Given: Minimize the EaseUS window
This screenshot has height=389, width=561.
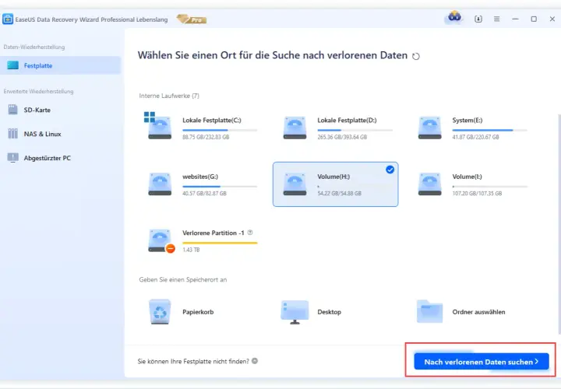Looking at the screenshot, I should click(515, 19).
